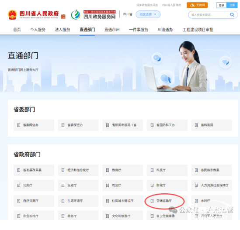Click the wheelchair accessibility icon
This screenshot has width=240, height=230.
192,5
